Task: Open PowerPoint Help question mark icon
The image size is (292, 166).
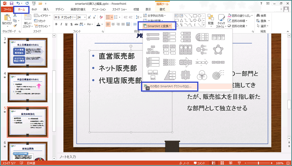Action: point(261,3)
